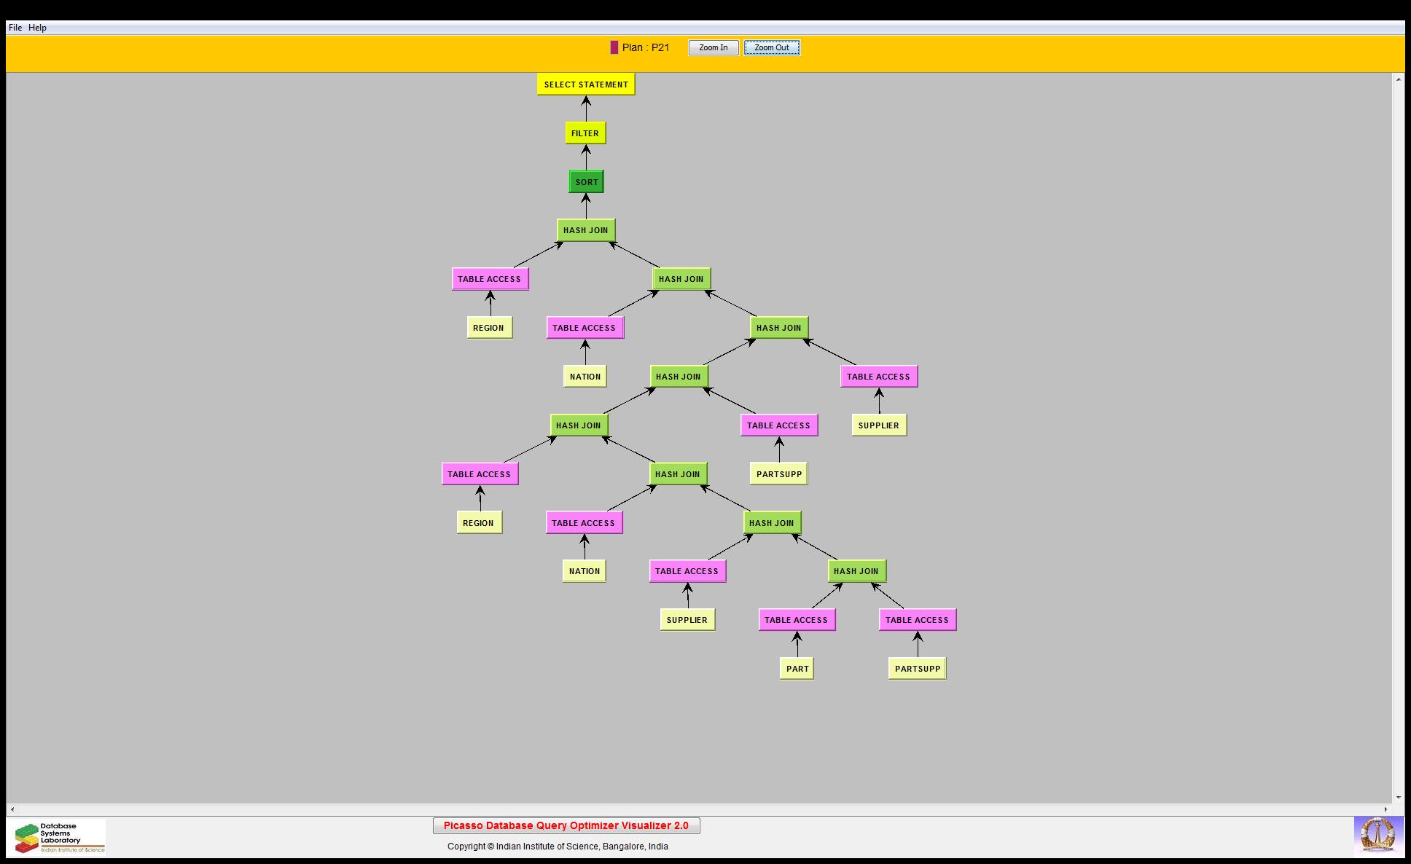Viewport: 1411px width, 864px height.
Task: Open the File menu
Action: click(x=15, y=28)
